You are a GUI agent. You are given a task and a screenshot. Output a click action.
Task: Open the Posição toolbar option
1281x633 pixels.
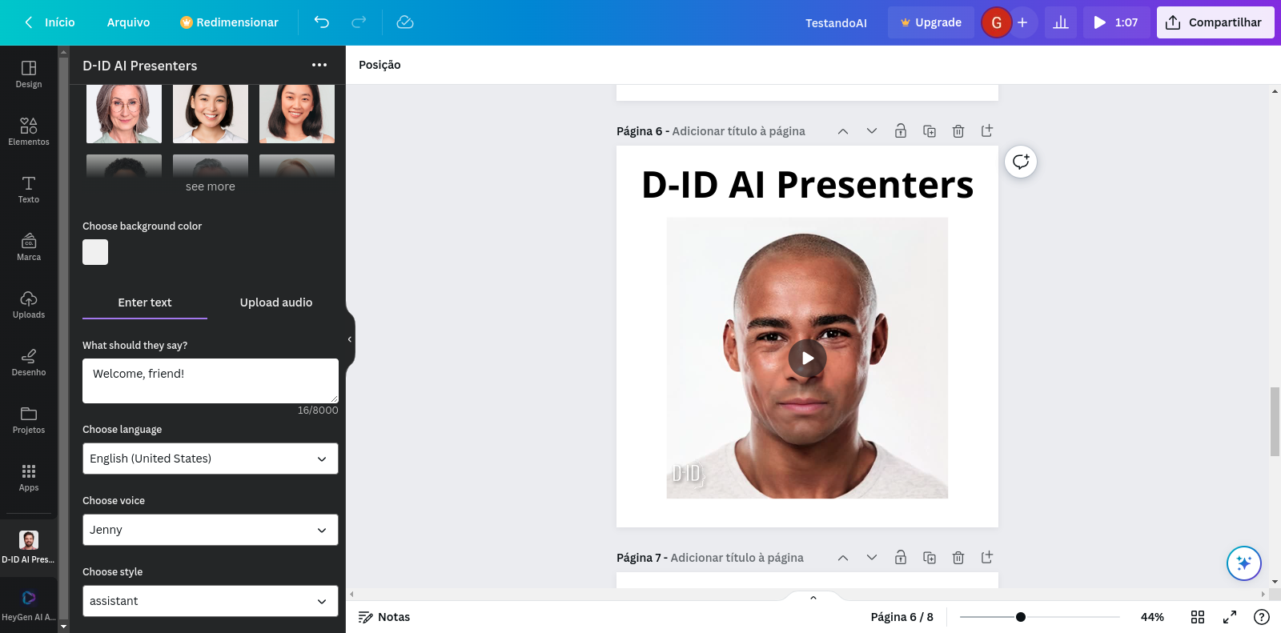(379, 65)
